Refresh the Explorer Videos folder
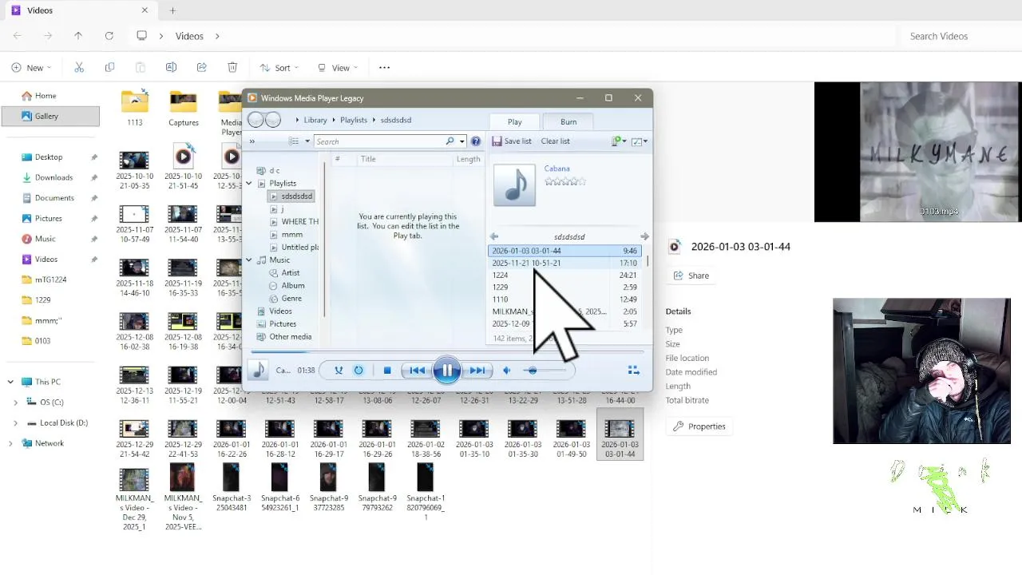Image resolution: width=1022 pixels, height=575 pixels. tap(109, 36)
